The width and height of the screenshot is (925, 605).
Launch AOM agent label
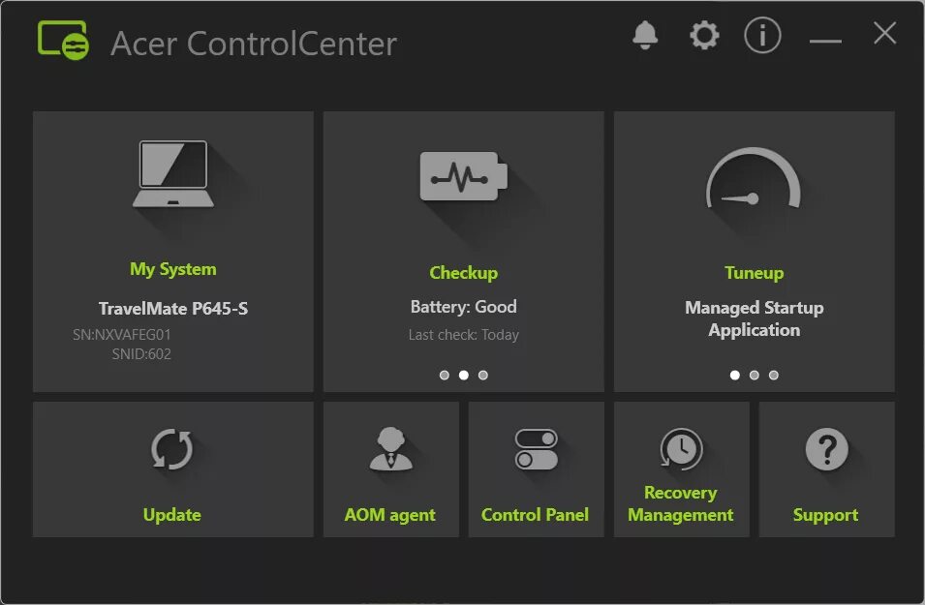point(390,515)
